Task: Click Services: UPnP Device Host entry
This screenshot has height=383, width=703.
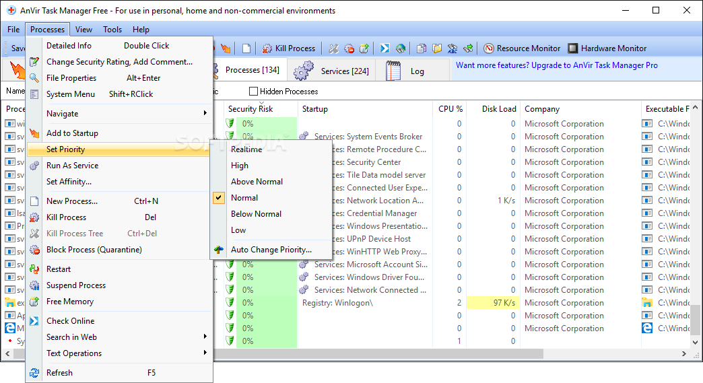Action: point(372,239)
